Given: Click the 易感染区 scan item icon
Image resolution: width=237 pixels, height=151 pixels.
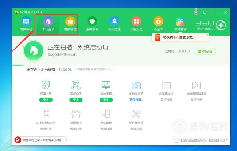Looking at the screenshot, I should point(76,85).
